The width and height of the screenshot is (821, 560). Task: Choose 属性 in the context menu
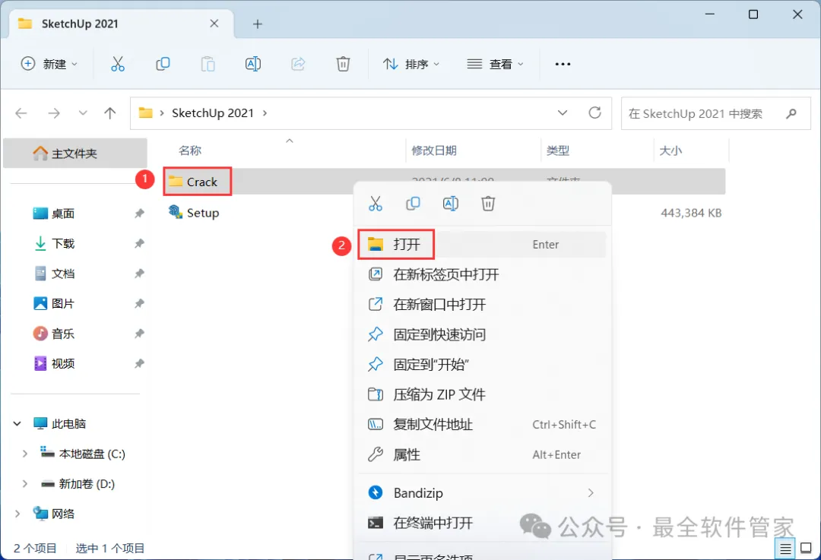pyautogui.click(x=482, y=455)
